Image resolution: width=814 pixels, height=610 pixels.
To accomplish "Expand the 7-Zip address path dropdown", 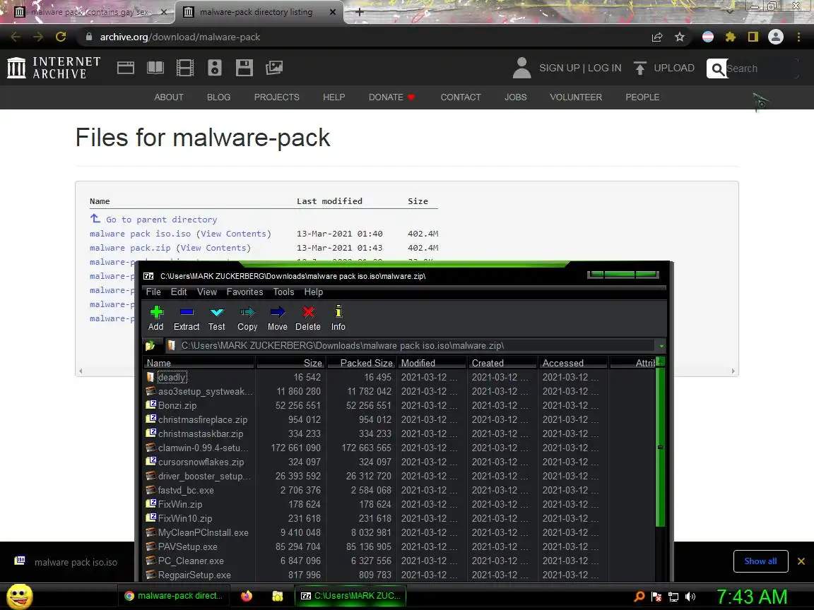I will click(661, 346).
